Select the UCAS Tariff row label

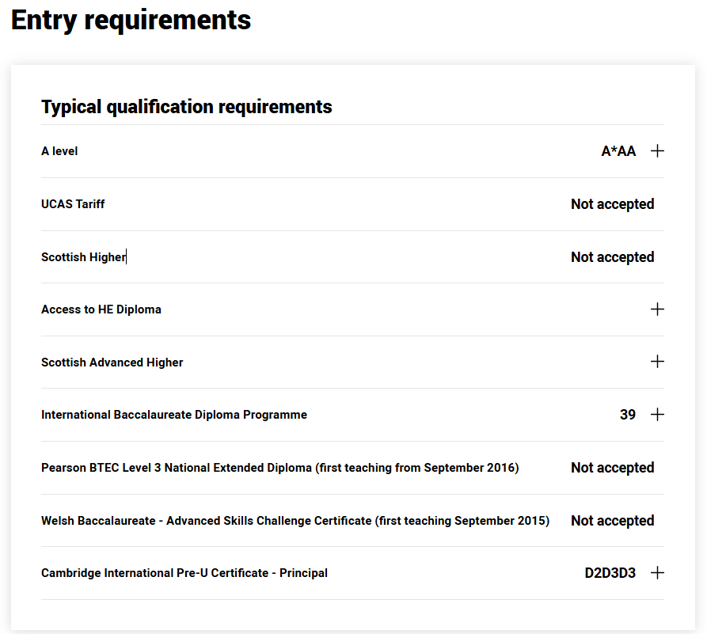[73, 204]
